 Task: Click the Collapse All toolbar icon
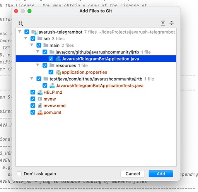tap(171, 23)
